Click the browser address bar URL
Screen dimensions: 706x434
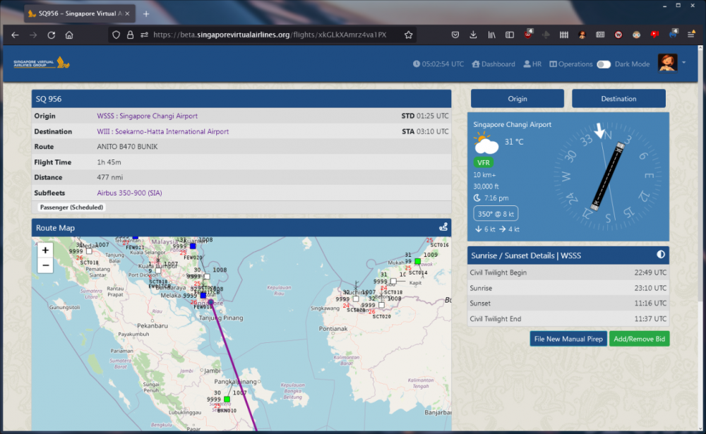268,35
